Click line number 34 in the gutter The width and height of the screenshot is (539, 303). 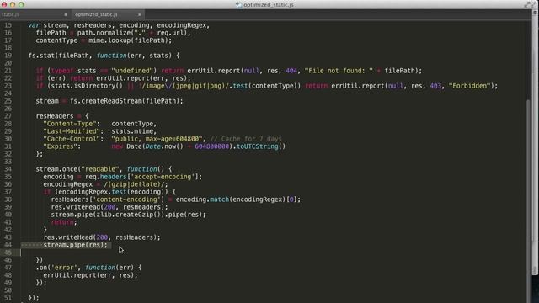8,169
